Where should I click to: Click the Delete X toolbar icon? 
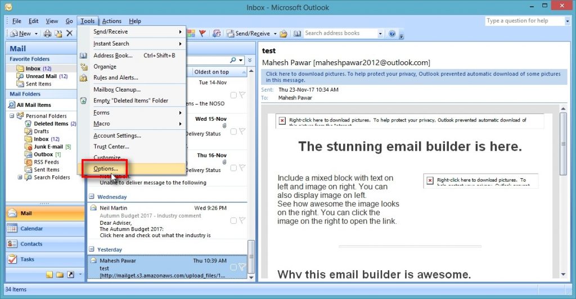[69, 33]
